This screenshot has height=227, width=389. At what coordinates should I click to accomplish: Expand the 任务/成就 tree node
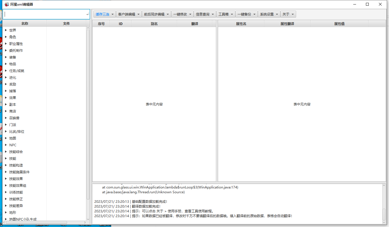coord(6,71)
